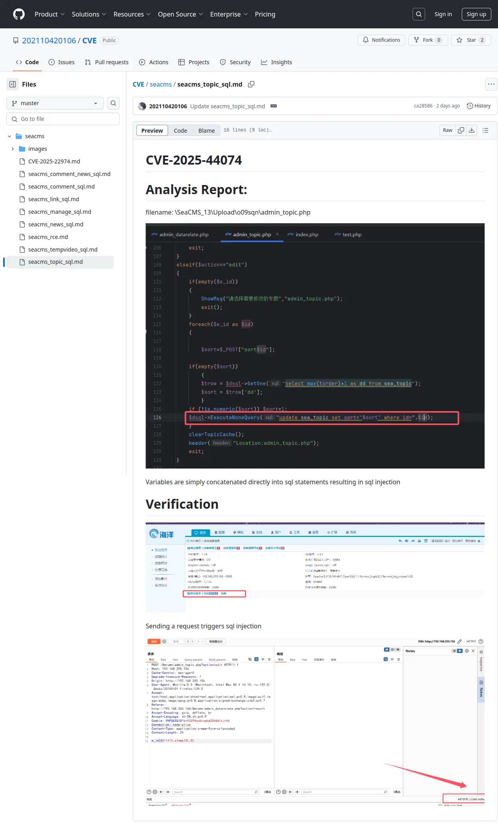The width and height of the screenshot is (498, 828).
Task: Expand the Product menu
Action: (50, 14)
